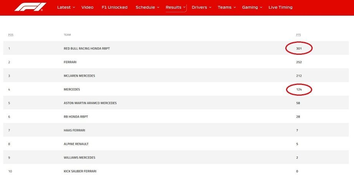
Task: Expand the Latest dropdown chevron
Action: click(74, 7)
